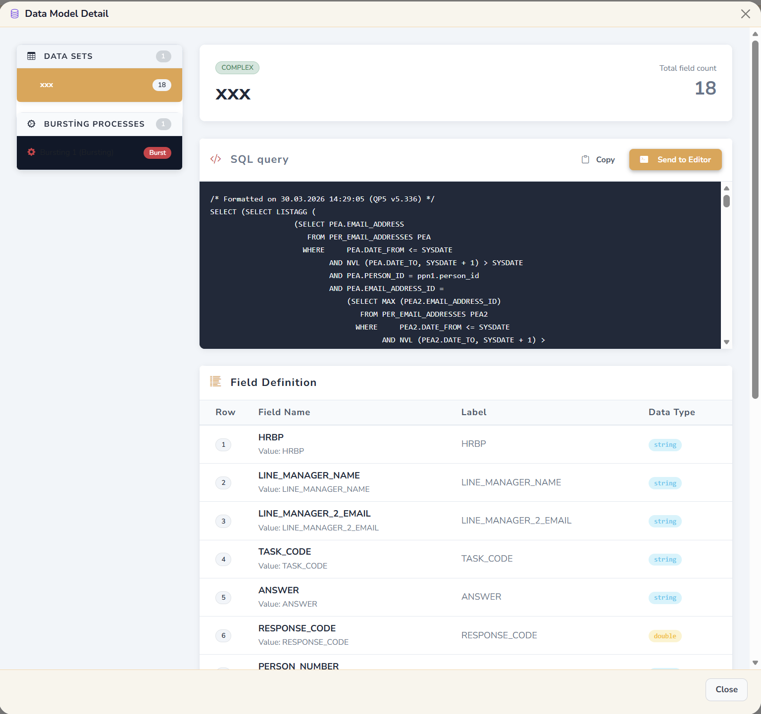Open the BURSTİNG PROCESSES section header
Viewport: 761px width, 714px height.
[100, 124]
